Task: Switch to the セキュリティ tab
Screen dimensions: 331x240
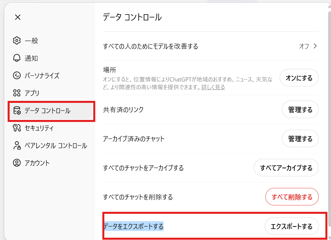Action: click(x=39, y=128)
